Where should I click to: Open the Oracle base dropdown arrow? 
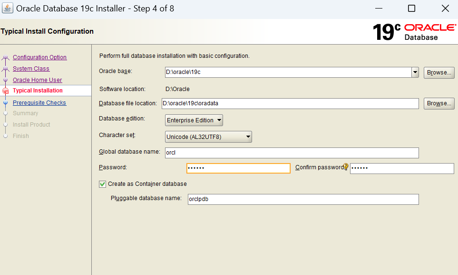pyautogui.click(x=414, y=72)
